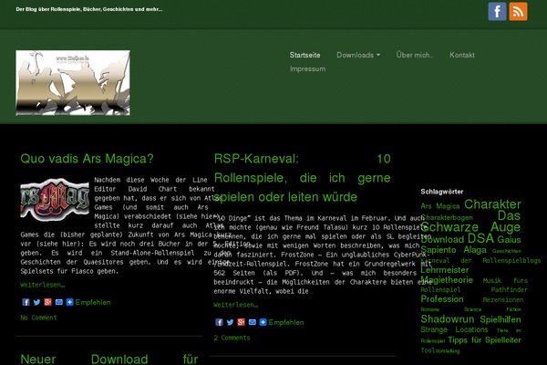The image size is (547, 365).
Task: Select the Profession tag
Action: tap(442, 299)
